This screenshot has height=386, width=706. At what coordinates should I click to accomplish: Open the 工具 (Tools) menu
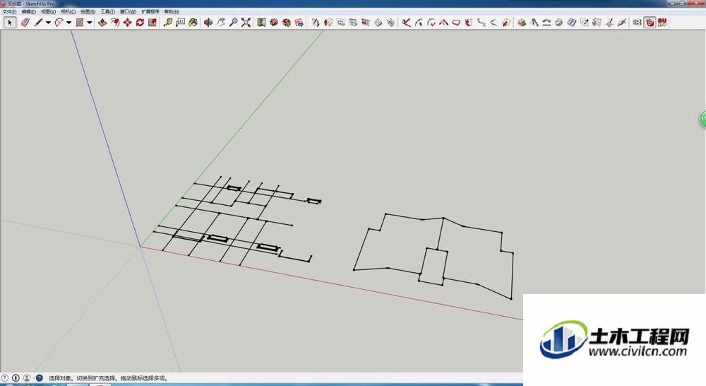pos(107,11)
